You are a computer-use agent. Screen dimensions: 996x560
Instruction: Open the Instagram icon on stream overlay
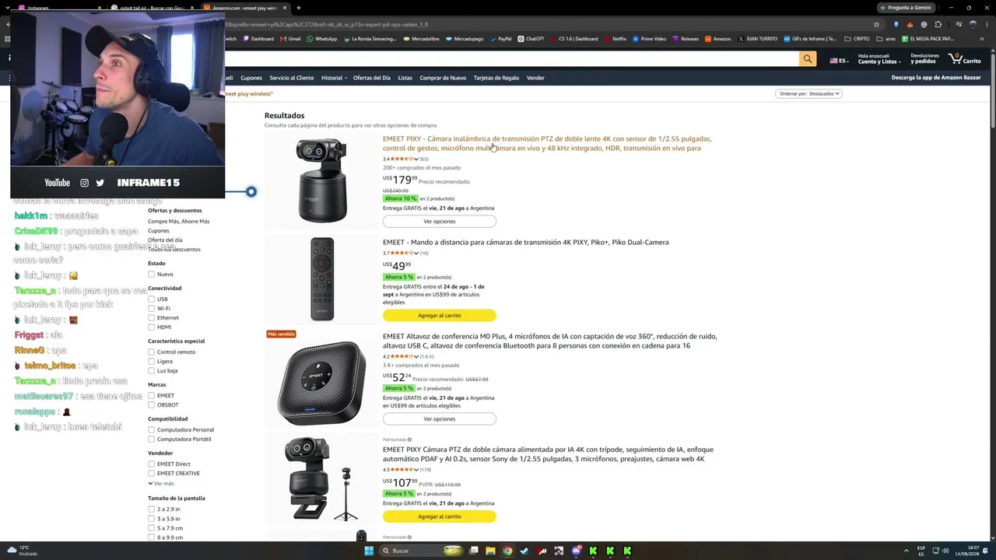84,183
